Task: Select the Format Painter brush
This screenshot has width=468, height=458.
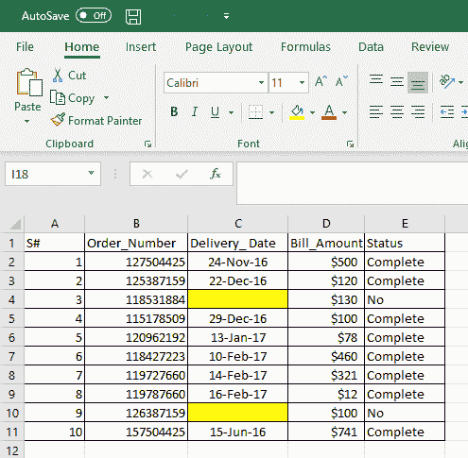Action: pyautogui.click(x=58, y=120)
